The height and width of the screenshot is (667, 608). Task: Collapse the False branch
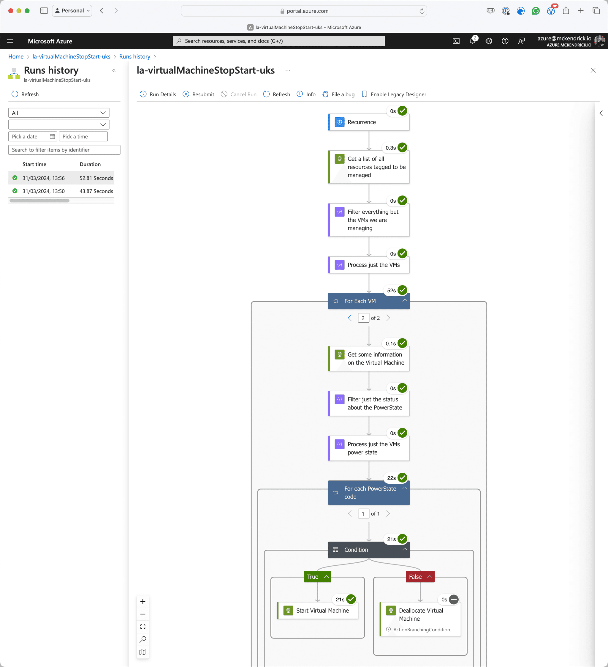pyautogui.click(x=430, y=577)
